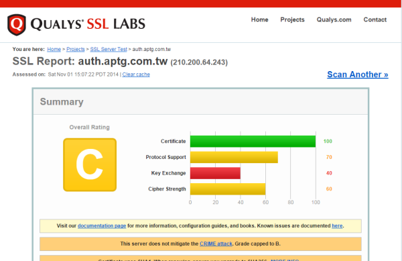Click the Overall Rating label
The width and height of the screenshot is (402, 261).
[90, 127]
